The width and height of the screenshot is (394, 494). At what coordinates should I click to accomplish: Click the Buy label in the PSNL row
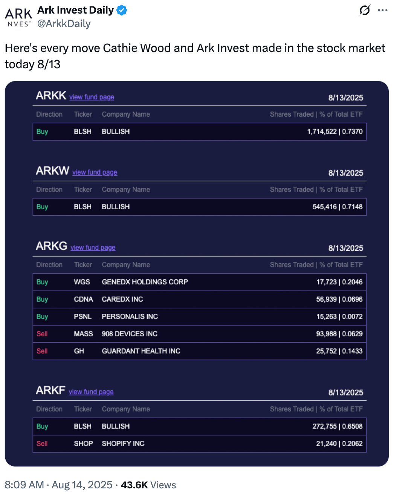[x=42, y=317]
